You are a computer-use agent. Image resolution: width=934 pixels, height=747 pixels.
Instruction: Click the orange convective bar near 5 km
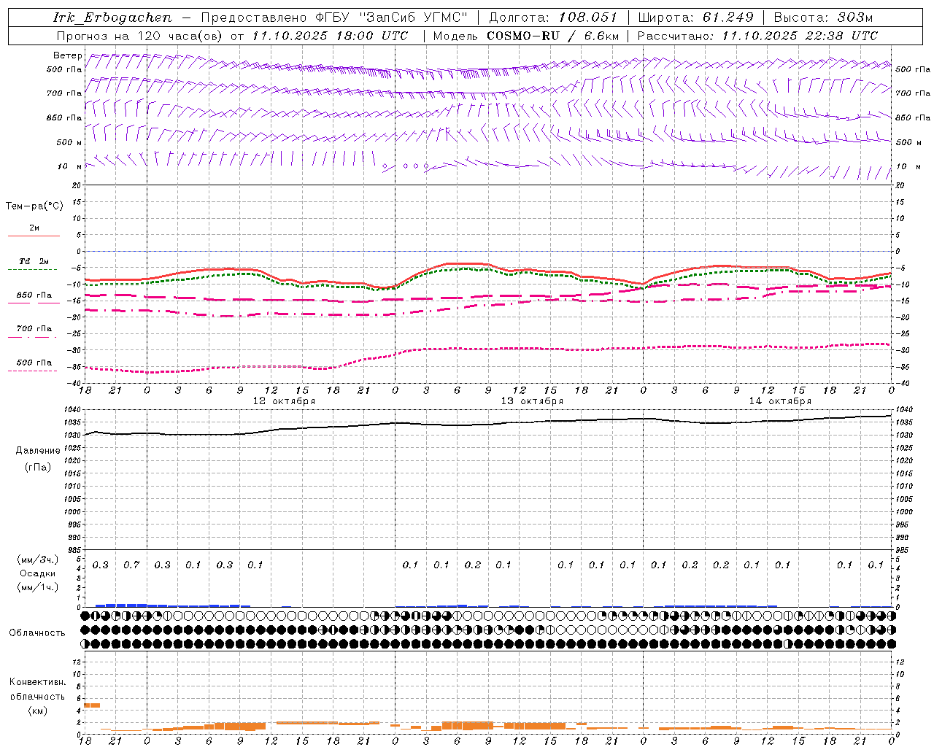[93, 705]
